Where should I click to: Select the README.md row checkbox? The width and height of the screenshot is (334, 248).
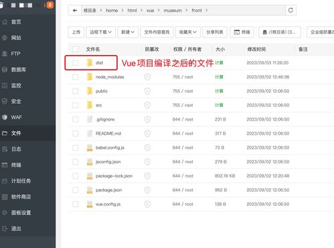76,133
